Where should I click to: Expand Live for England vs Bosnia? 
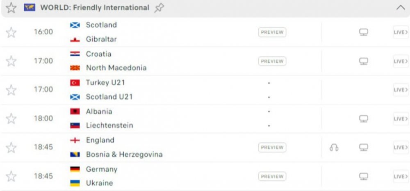pos(401,147)
